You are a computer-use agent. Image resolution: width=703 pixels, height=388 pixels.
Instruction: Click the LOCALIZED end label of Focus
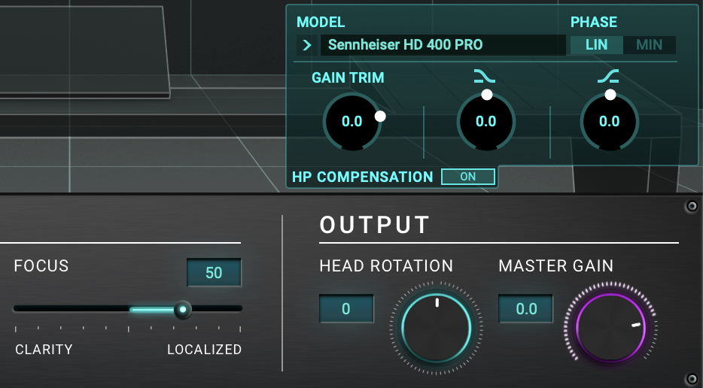click(204, 350)
